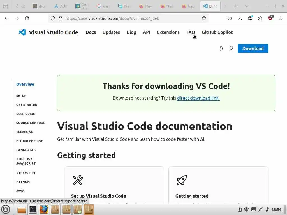Open the downloads arrow icon
The height and width of the screenshot is (215, 287).
tap(240, 18)
